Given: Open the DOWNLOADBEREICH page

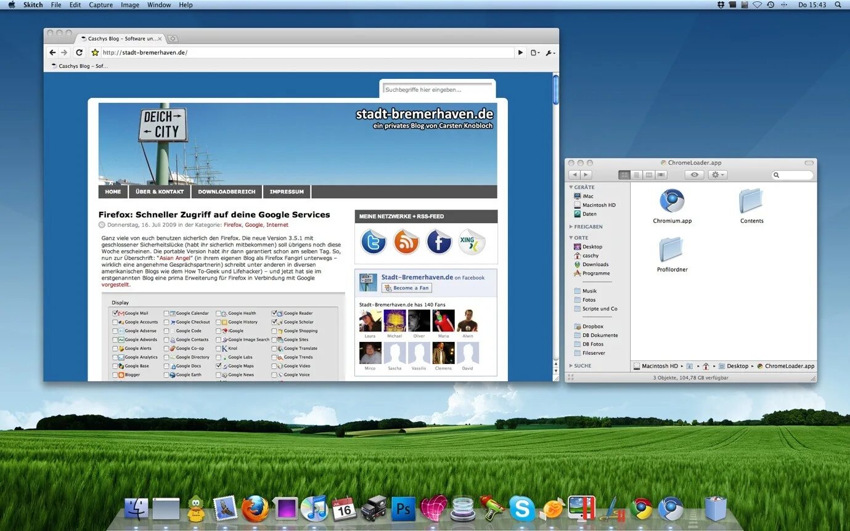Looking at the screenshot, I should [226, 192].
